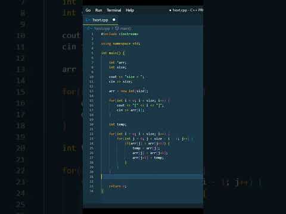
Task: Open the Go menu
Action: click(x=88, y=10)
